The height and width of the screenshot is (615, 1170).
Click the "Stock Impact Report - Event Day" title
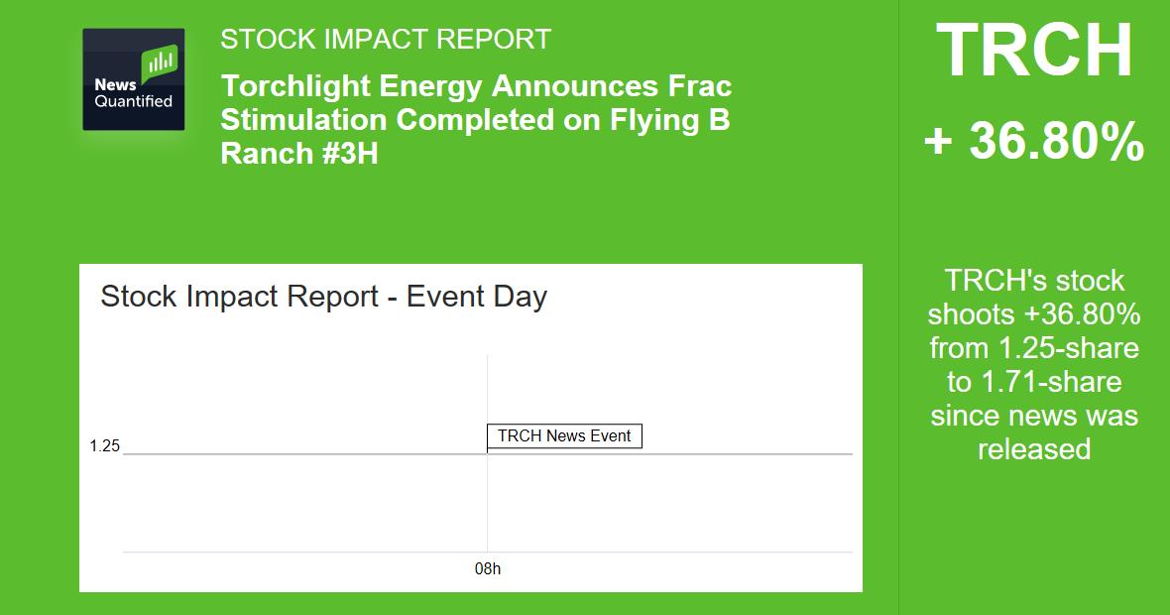[323, 297]
